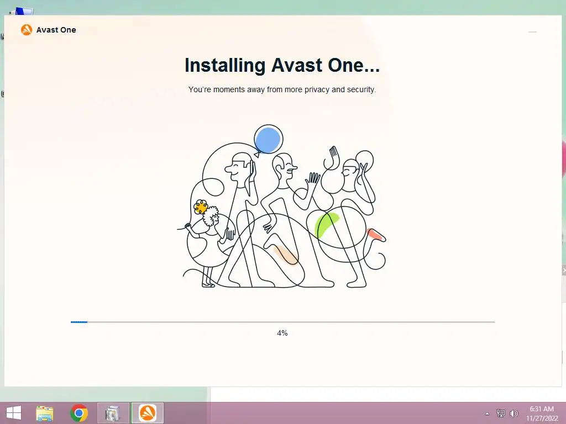This screenshot has height=424, width=566.
Task: Open File Explorer from the taskbar
Action: [x=45, y=413]
